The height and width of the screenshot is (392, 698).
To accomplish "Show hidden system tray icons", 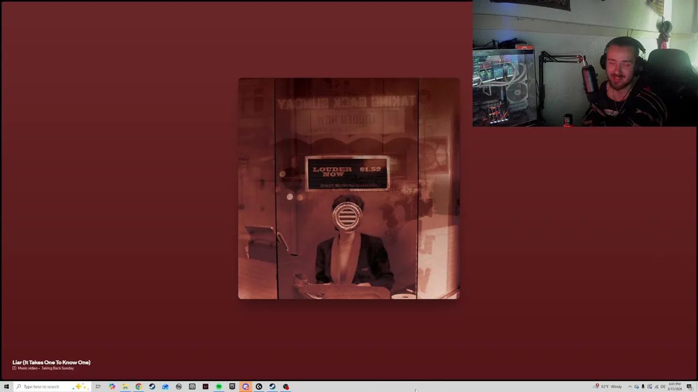I will [x=630, y=387].
